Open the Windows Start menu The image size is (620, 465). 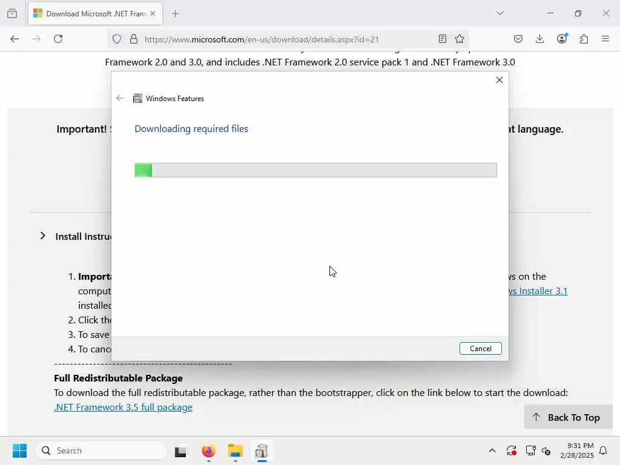[19, 450]
